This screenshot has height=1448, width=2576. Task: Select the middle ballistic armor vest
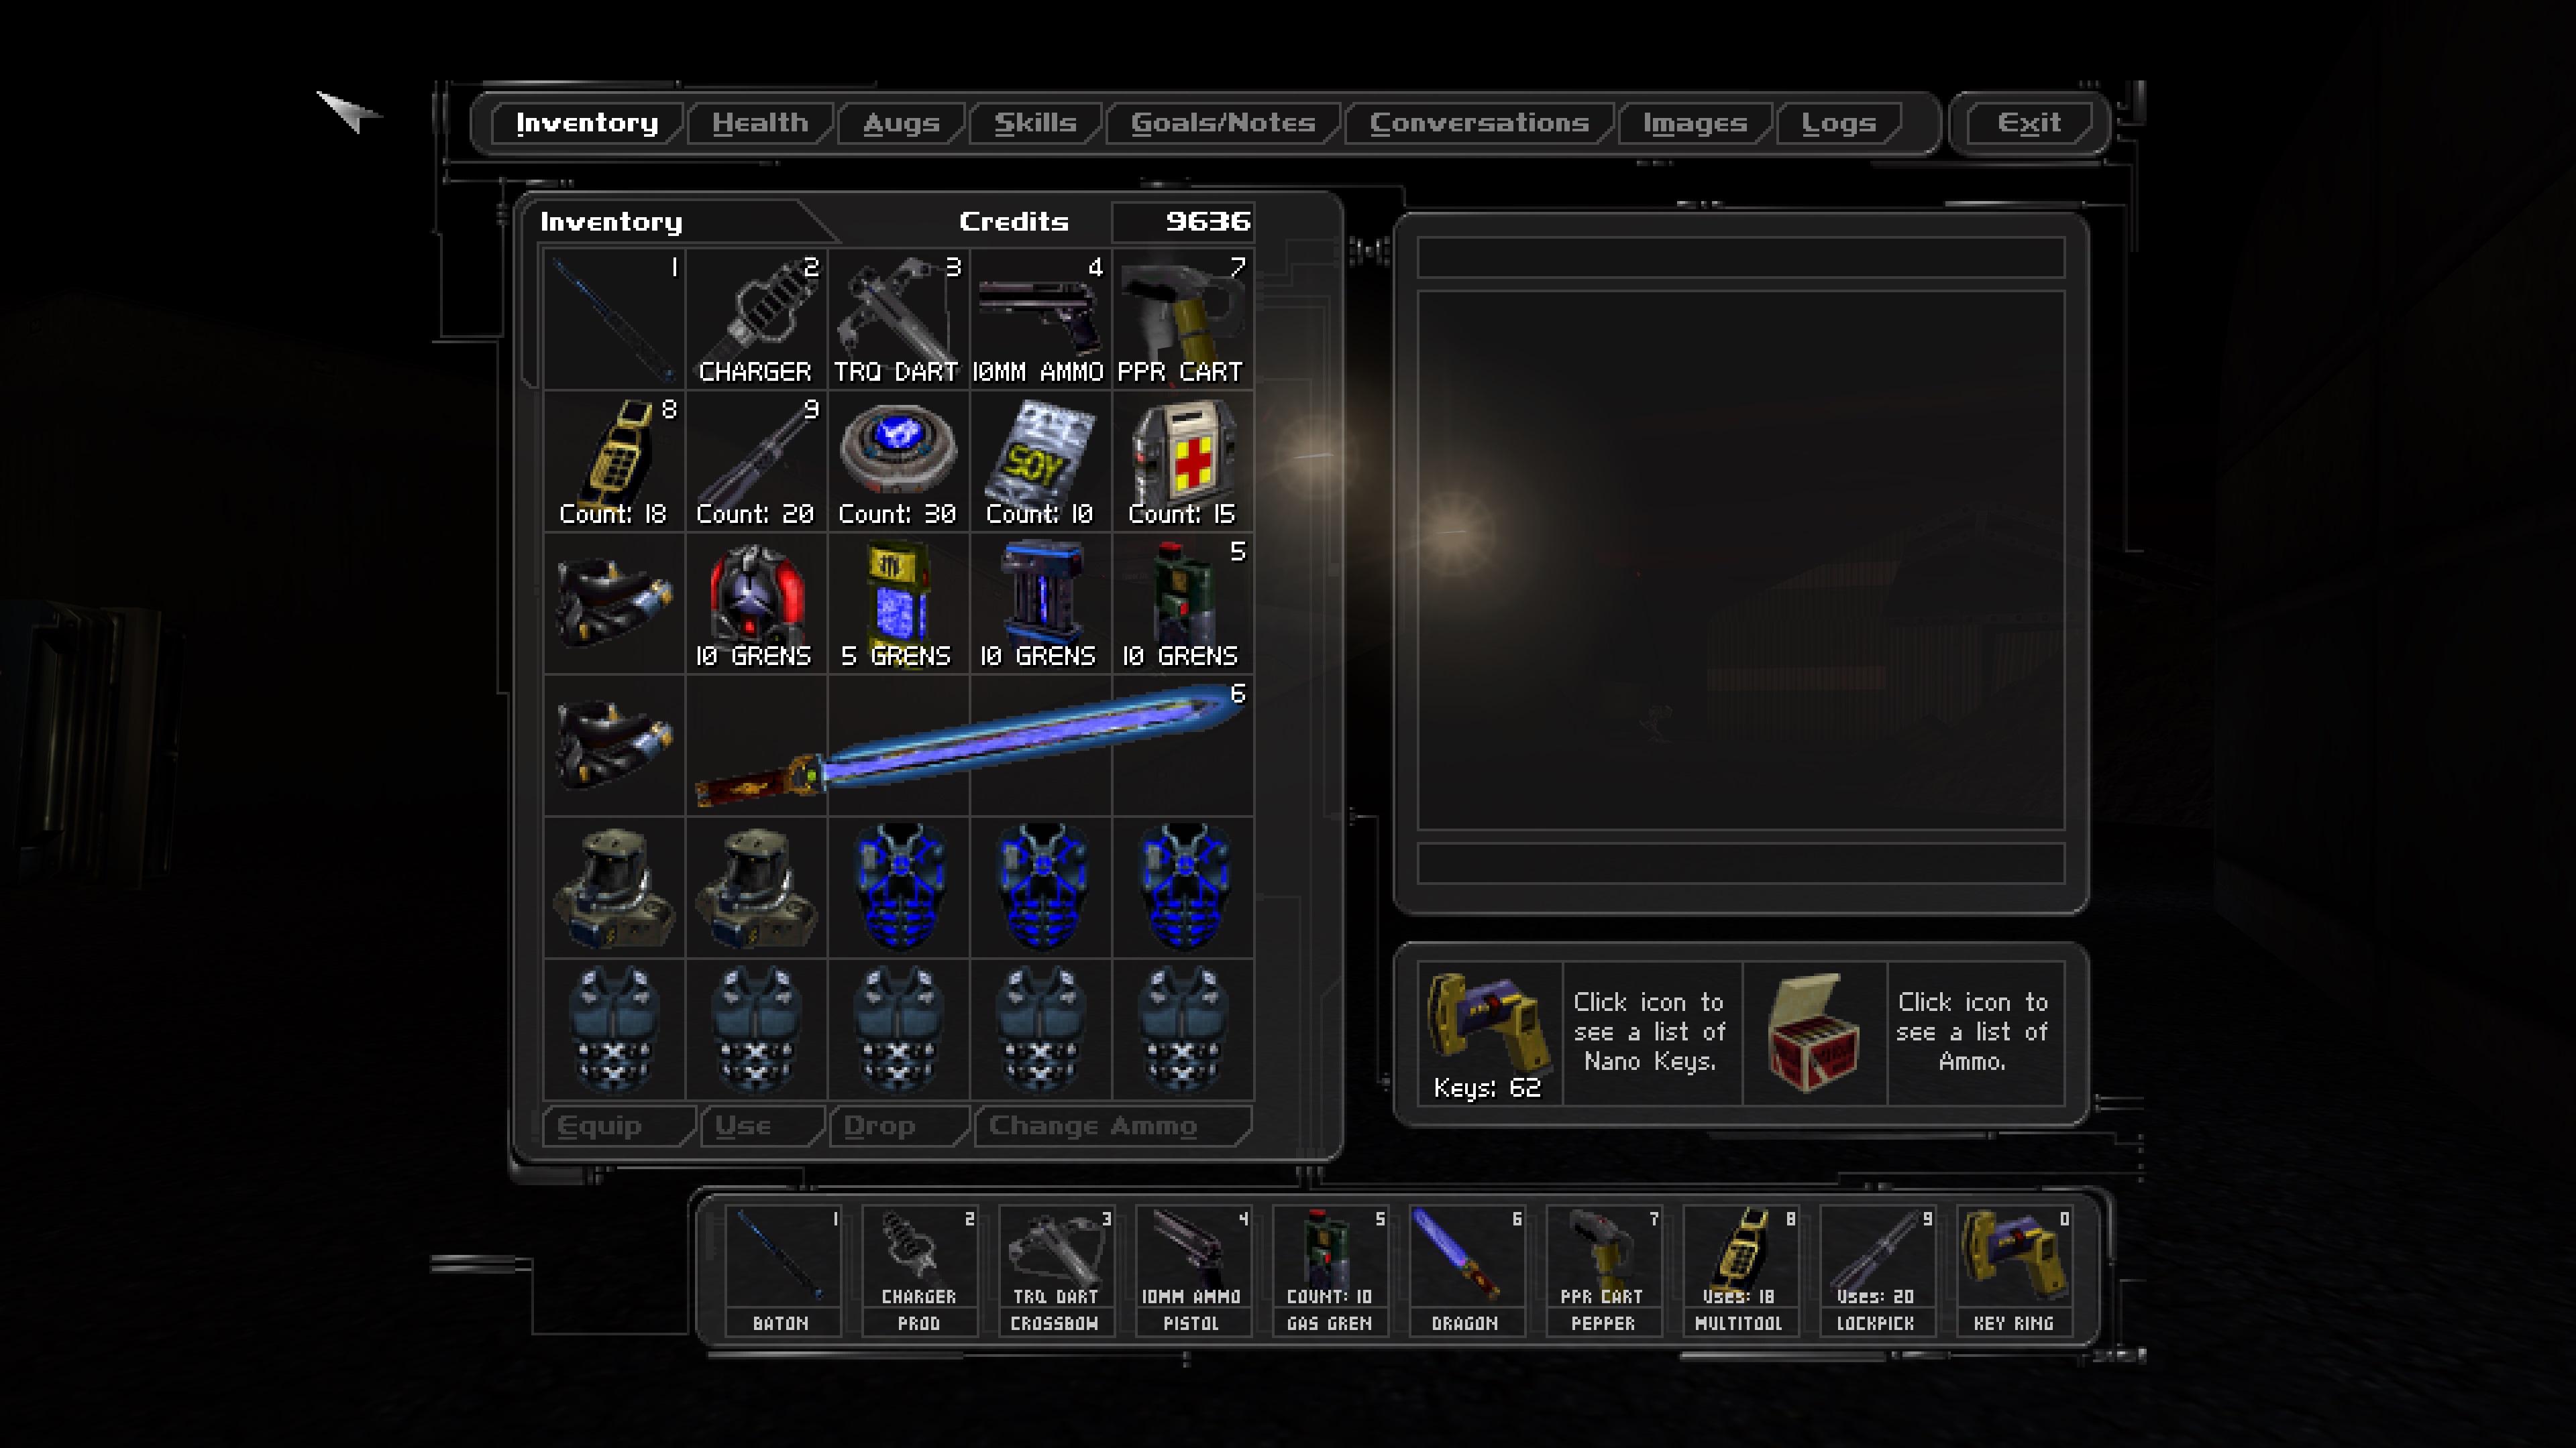pyautogui.click(x=898, y=1028)
